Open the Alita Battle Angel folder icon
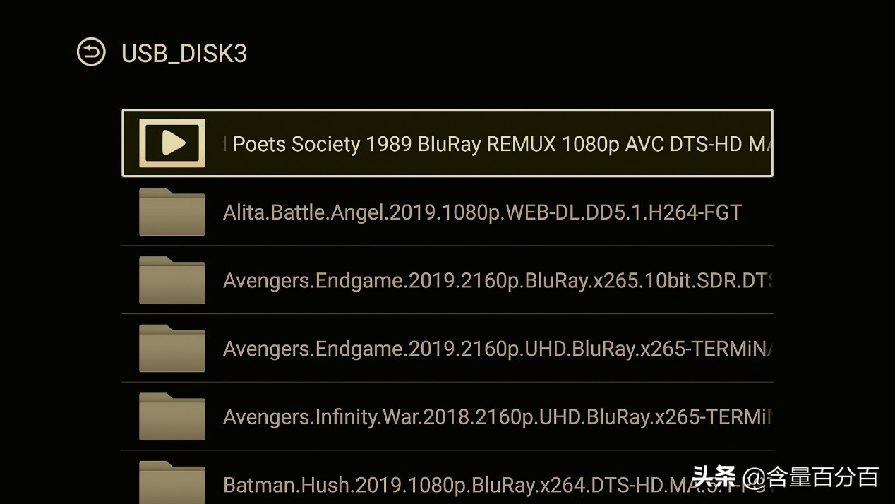This screenshot has width=895, height=504. (172, 212)
